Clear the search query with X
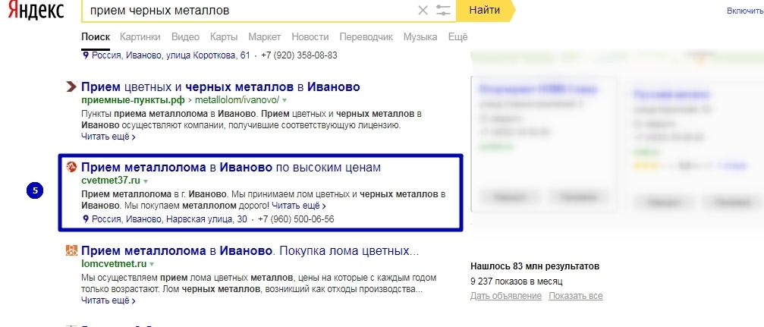Image resolution: width=764 pixels, height=327 pixels. 423,10
